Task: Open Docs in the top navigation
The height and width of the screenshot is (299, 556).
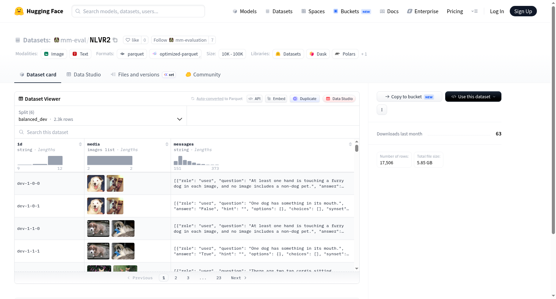Action: point(389,11)
